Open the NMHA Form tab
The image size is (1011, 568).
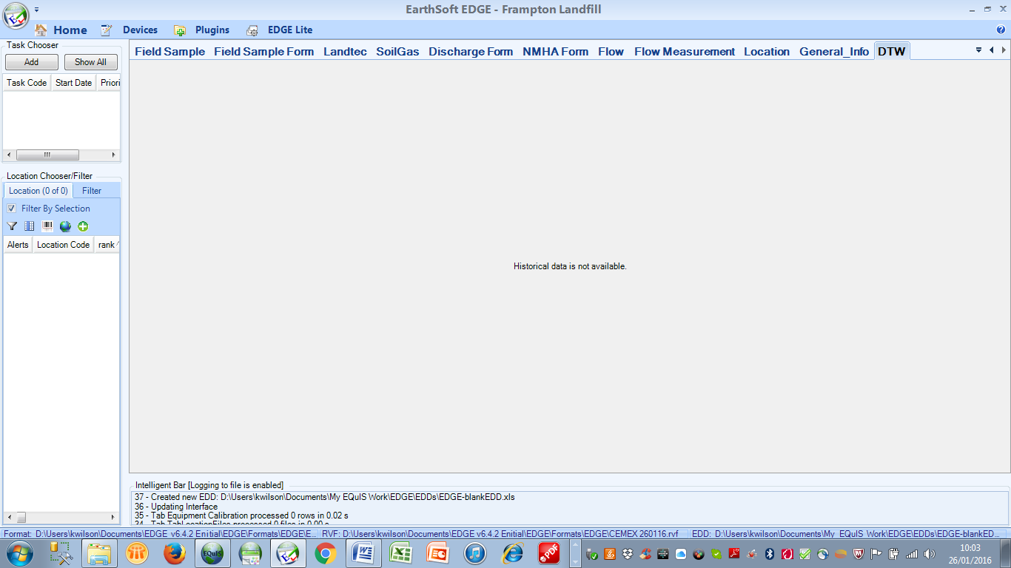click(556, 52)
